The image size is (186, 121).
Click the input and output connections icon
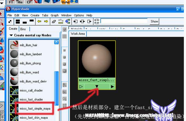coord(82,22)
